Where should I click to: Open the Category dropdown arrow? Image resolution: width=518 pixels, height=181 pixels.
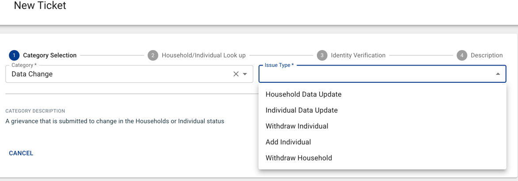[245, 74]
